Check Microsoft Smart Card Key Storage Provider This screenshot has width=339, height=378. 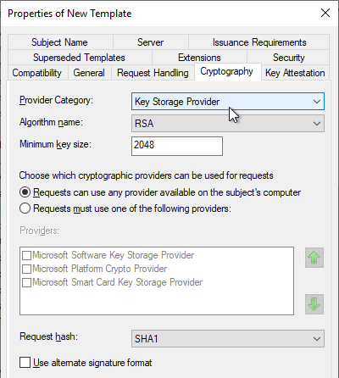click(x=26, y=282)
